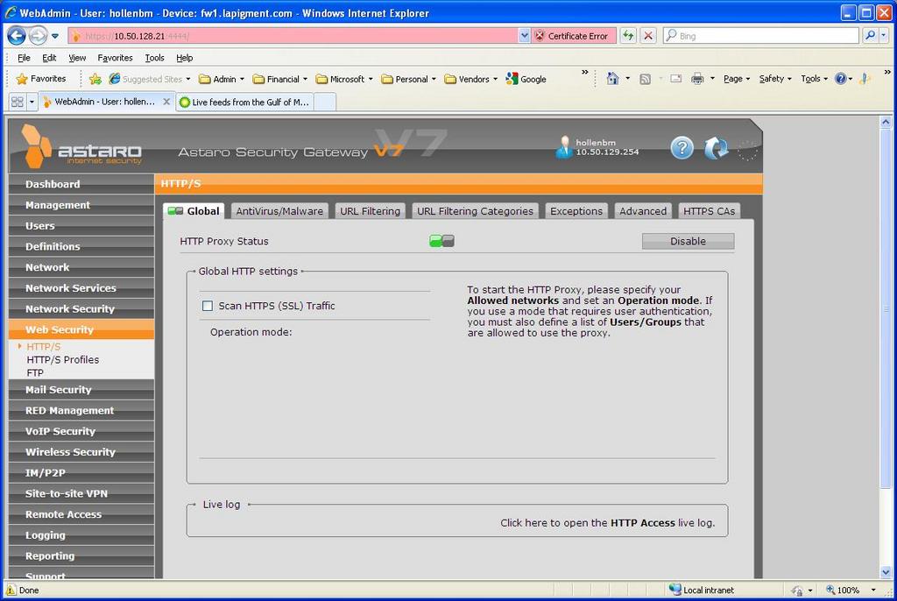
Task: Open the AntiVirus/Malware tab
Action: (279, 211)
